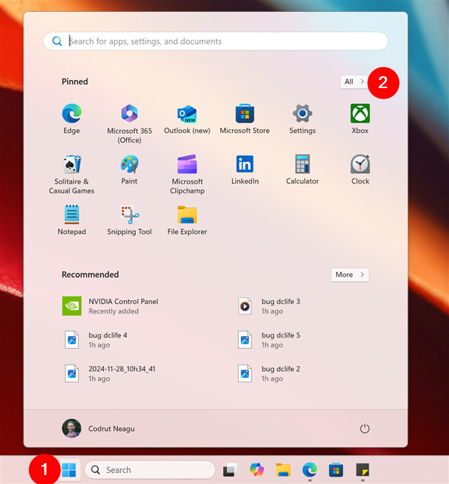Open the 2024-11-28_10h34_41 file
449x484 pixels.
tap(110, 373)
